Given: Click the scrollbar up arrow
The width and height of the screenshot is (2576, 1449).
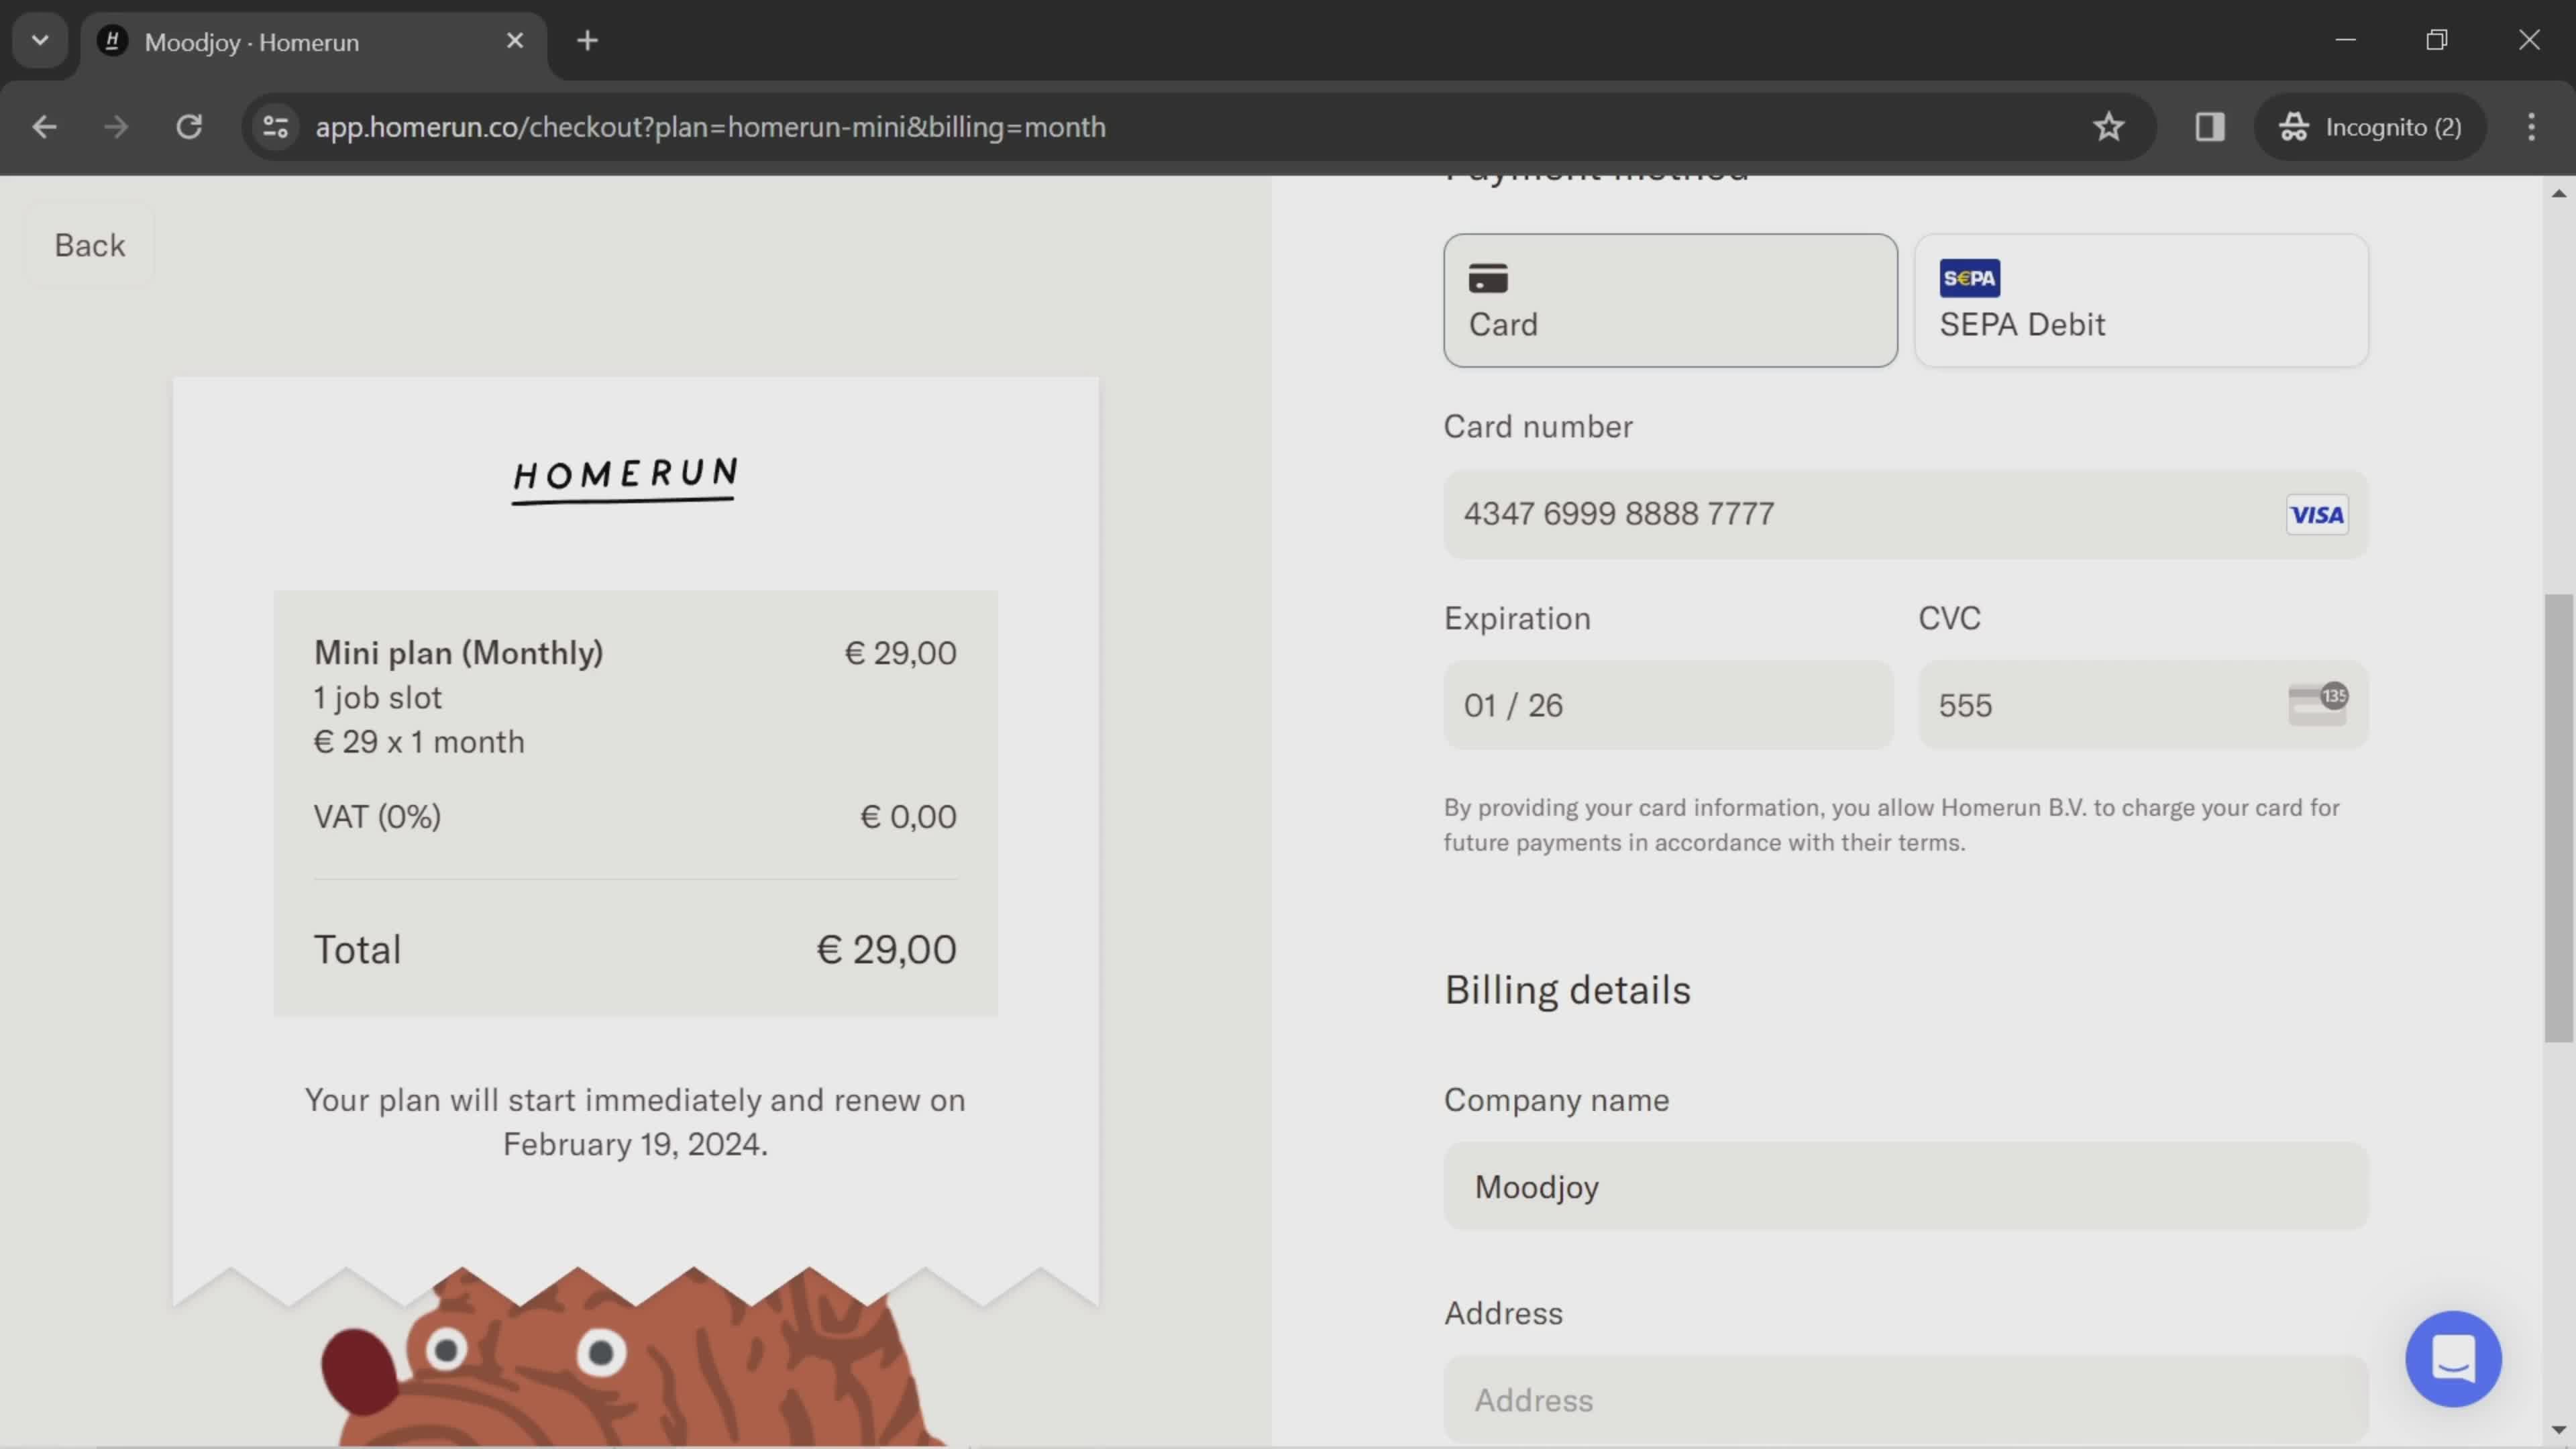Looking at the screenshot, I should pyautogui.click(x=2558, y=193).
